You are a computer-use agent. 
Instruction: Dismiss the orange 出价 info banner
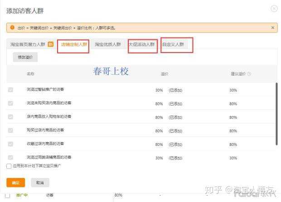coord(273,28)
